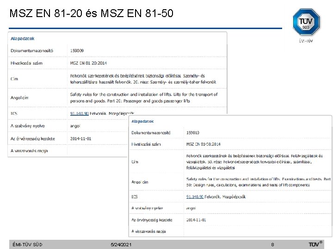This screenshot has width=333, height=249.
Task: Click the first Alapadatok heading
Action: (23, 39)
